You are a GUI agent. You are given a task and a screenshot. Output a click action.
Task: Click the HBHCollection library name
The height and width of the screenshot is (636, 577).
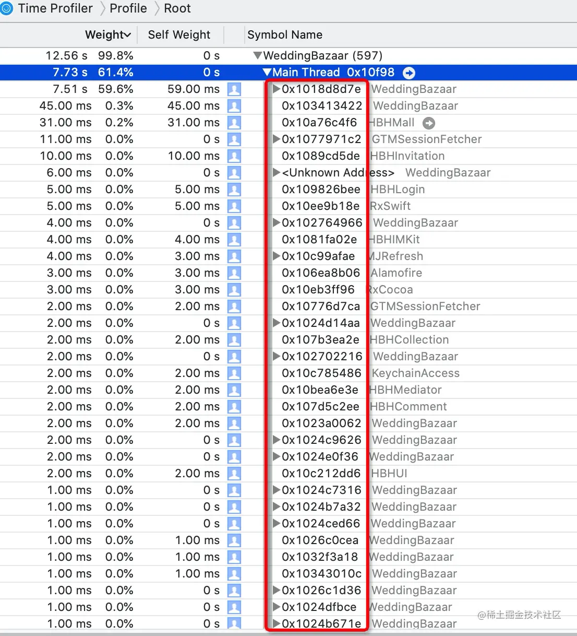(410, 340)
